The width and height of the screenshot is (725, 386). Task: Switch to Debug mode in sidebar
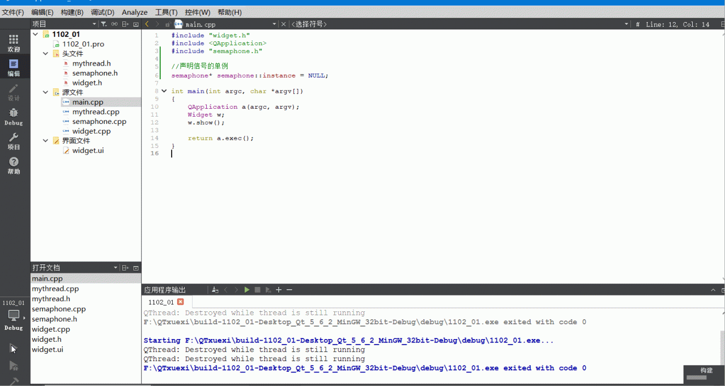[x=14, y=117]
